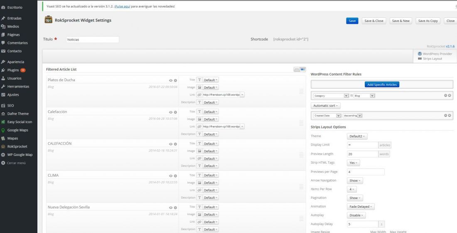Add a sort rule after Created Date
Screen dimensions: 457x233
click(450, 116)
